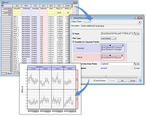Select column B(Y) header
The width and height of the screenshot is (146, 116).
coord(26,6)
